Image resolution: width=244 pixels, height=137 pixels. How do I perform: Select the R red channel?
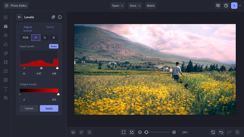(36, 38)
